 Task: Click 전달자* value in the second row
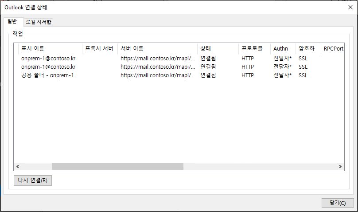click(282, 67)
